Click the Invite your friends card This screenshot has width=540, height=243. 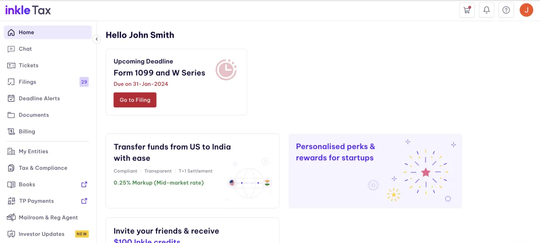click(x=192, y=231)
